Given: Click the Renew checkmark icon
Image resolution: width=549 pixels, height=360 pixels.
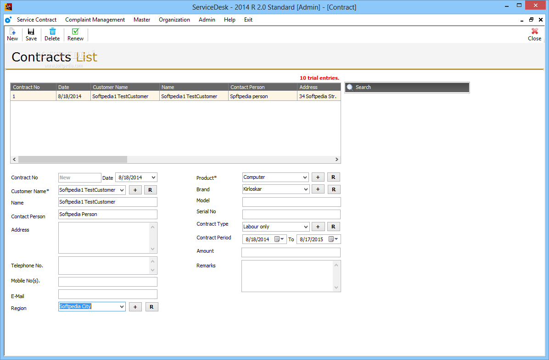Looking at the screenshot, I should coord(75,32).
